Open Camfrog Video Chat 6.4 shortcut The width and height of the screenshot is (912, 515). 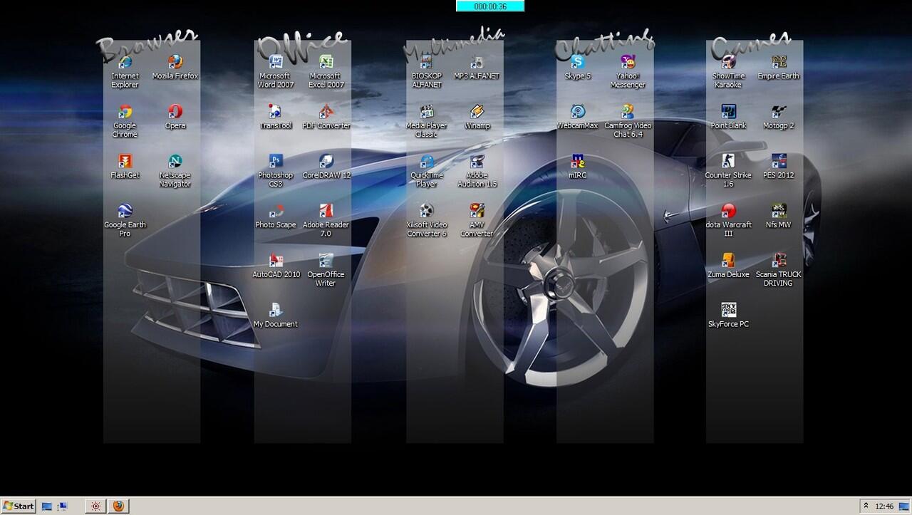[628, 113]
